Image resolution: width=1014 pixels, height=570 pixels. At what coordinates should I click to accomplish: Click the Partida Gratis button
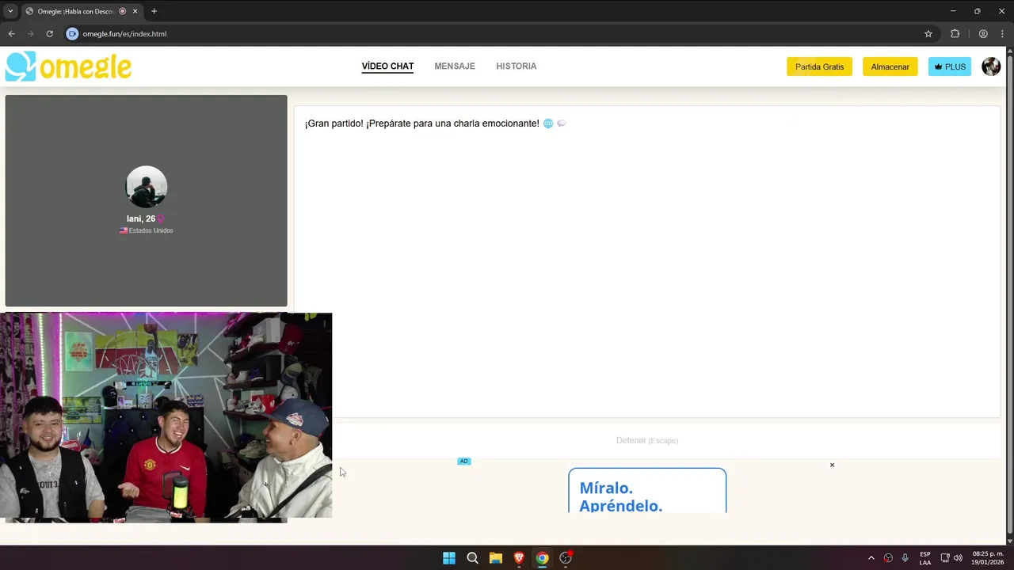click(x=819, y=66)
